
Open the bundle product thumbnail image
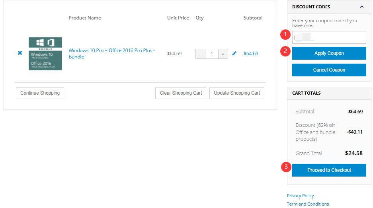[x=45, y=54]
